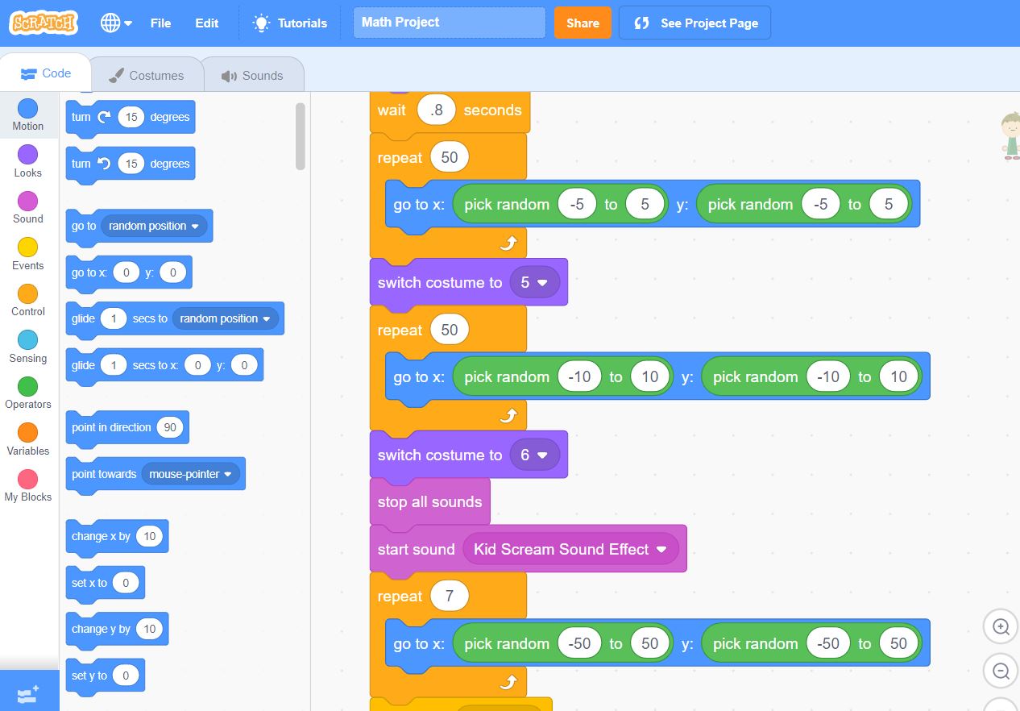Click the Scratch logo
The image size is (1020, 711).
pos(44,23)
